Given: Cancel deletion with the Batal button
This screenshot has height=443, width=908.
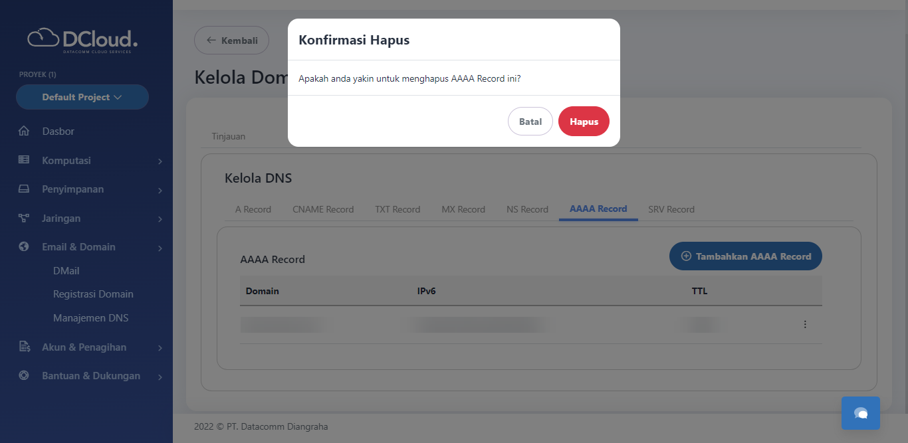Looking at the screenshot, I should 530,121.
